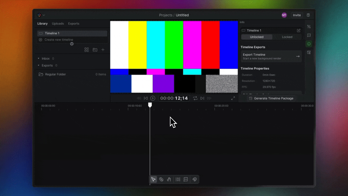
Task: Click Export Timeline button
Action: click(271, 56)
